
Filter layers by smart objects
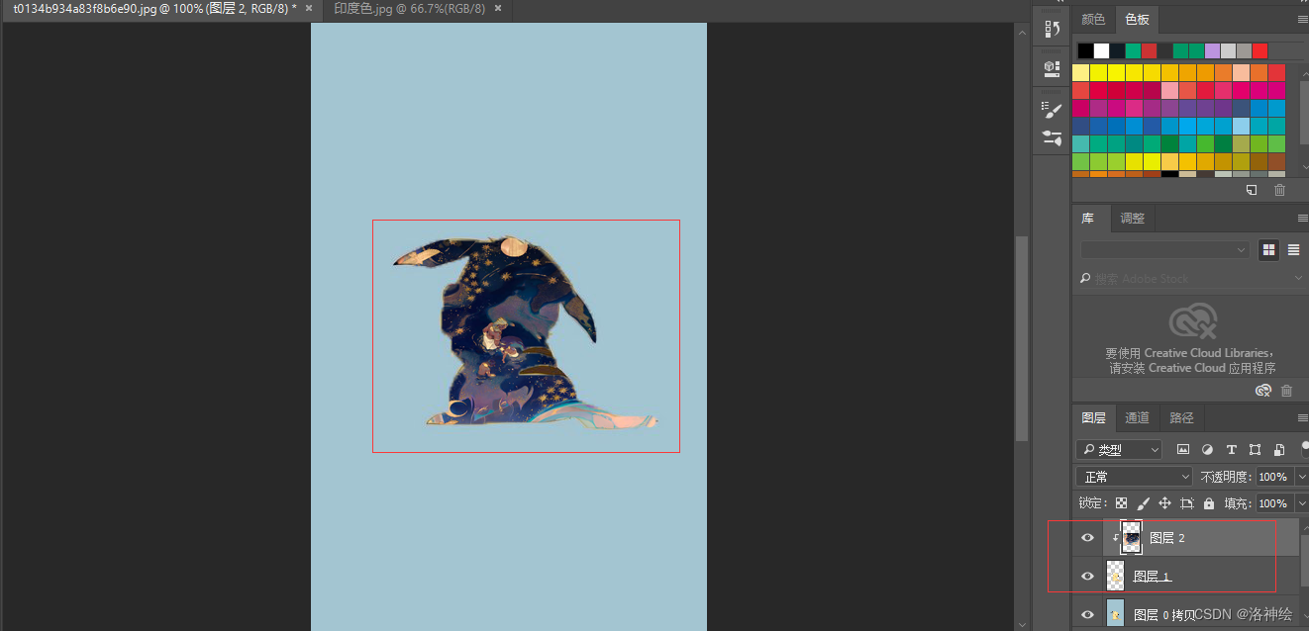[x=1279, y=449]
